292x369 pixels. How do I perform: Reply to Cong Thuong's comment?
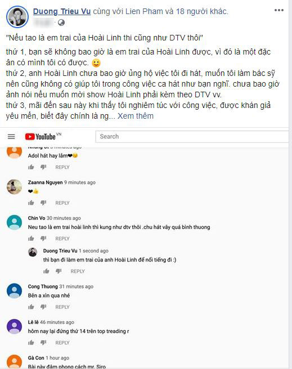tap(62, 307)
